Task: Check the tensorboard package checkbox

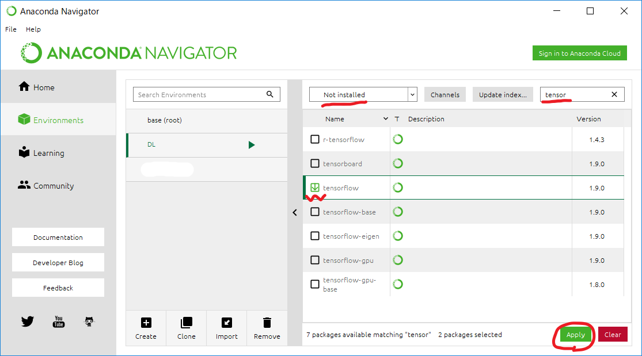Action: 315,163
